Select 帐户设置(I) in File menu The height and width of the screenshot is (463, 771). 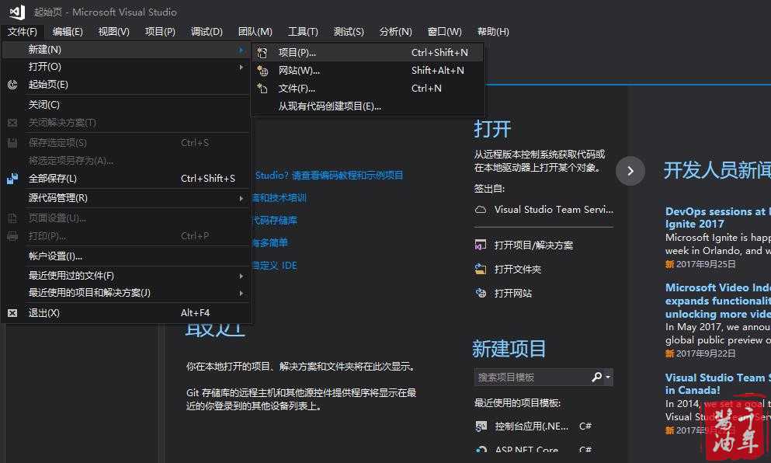click(55, 256)
